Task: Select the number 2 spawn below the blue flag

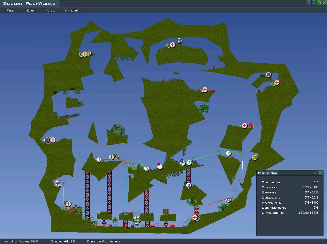Action: (x=189, y=185)
